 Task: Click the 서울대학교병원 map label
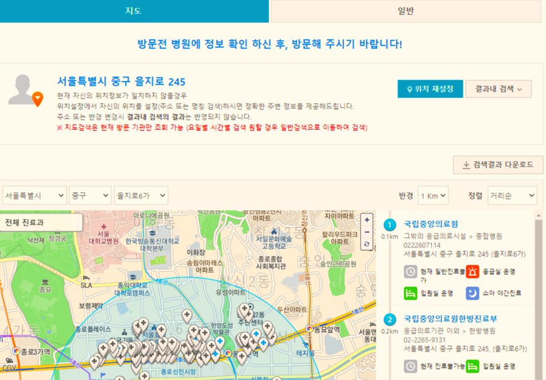[103, 237]
